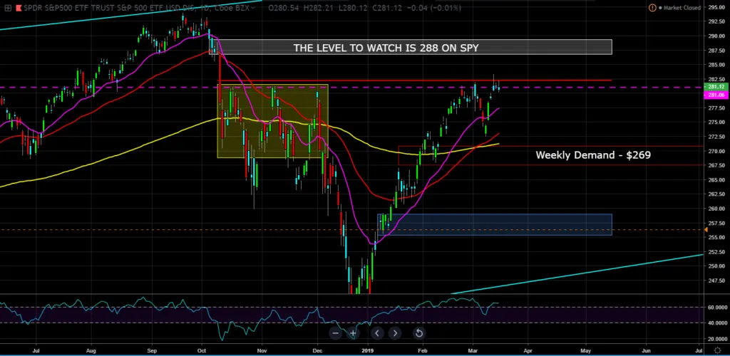Image resolution: width=730 pixels, height=356 pixels.
Task: Zoom out the chart with the minus button
Action: [x=335, y=333]
